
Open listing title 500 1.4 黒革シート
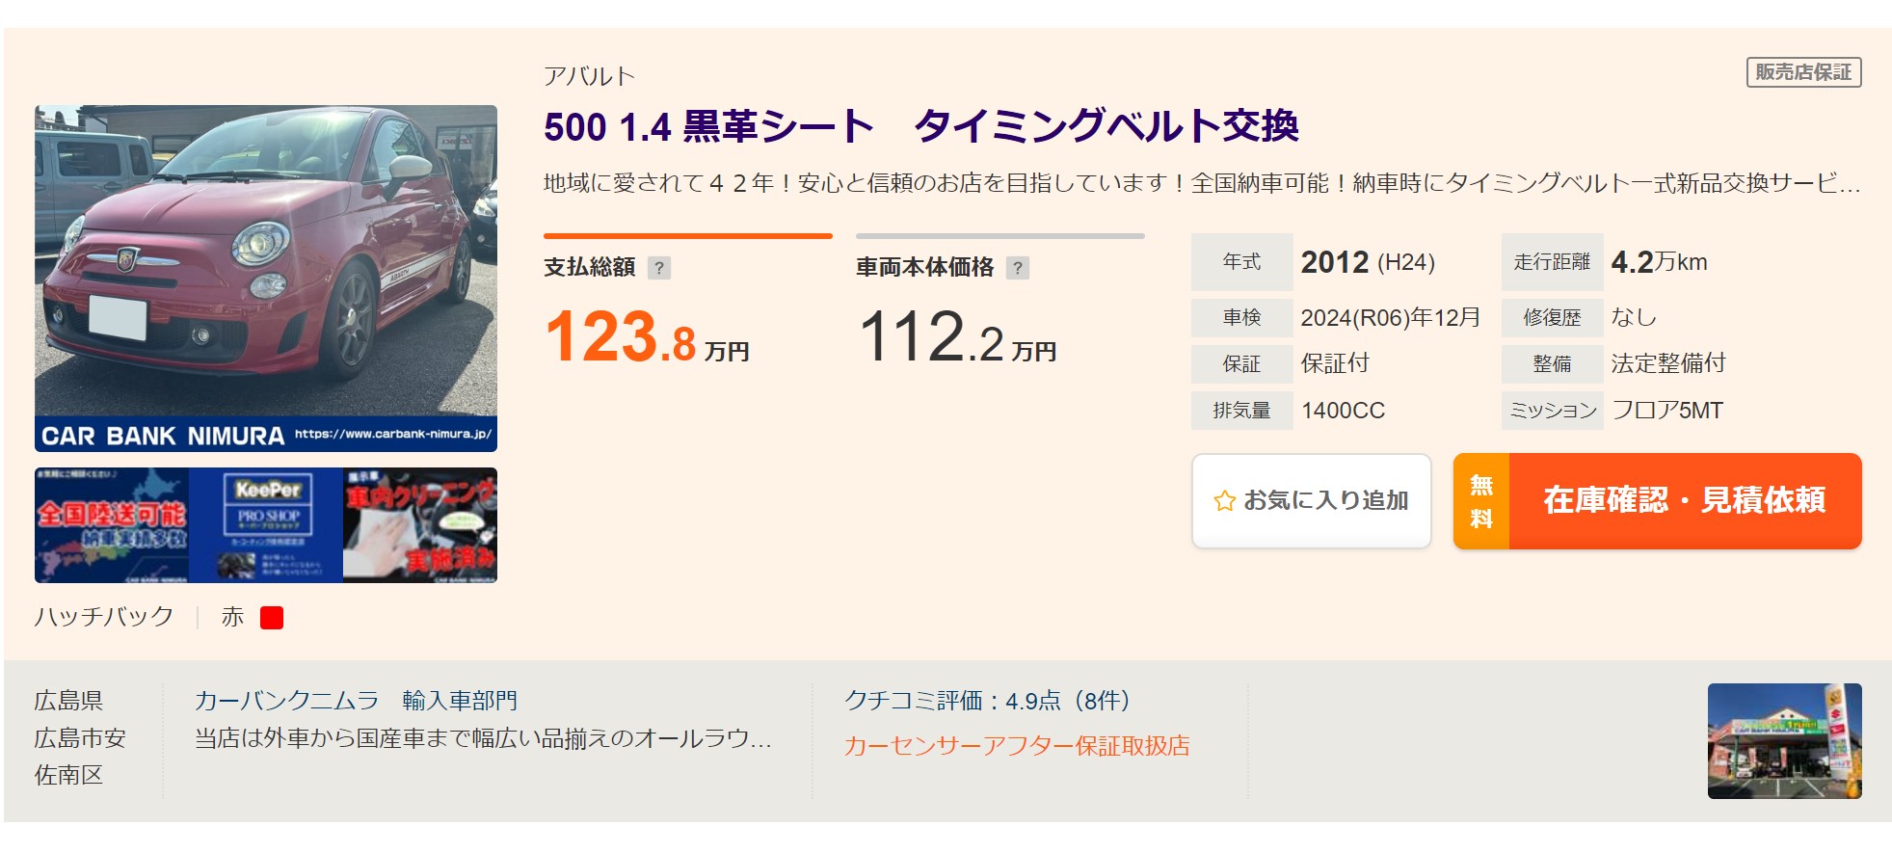920,126
